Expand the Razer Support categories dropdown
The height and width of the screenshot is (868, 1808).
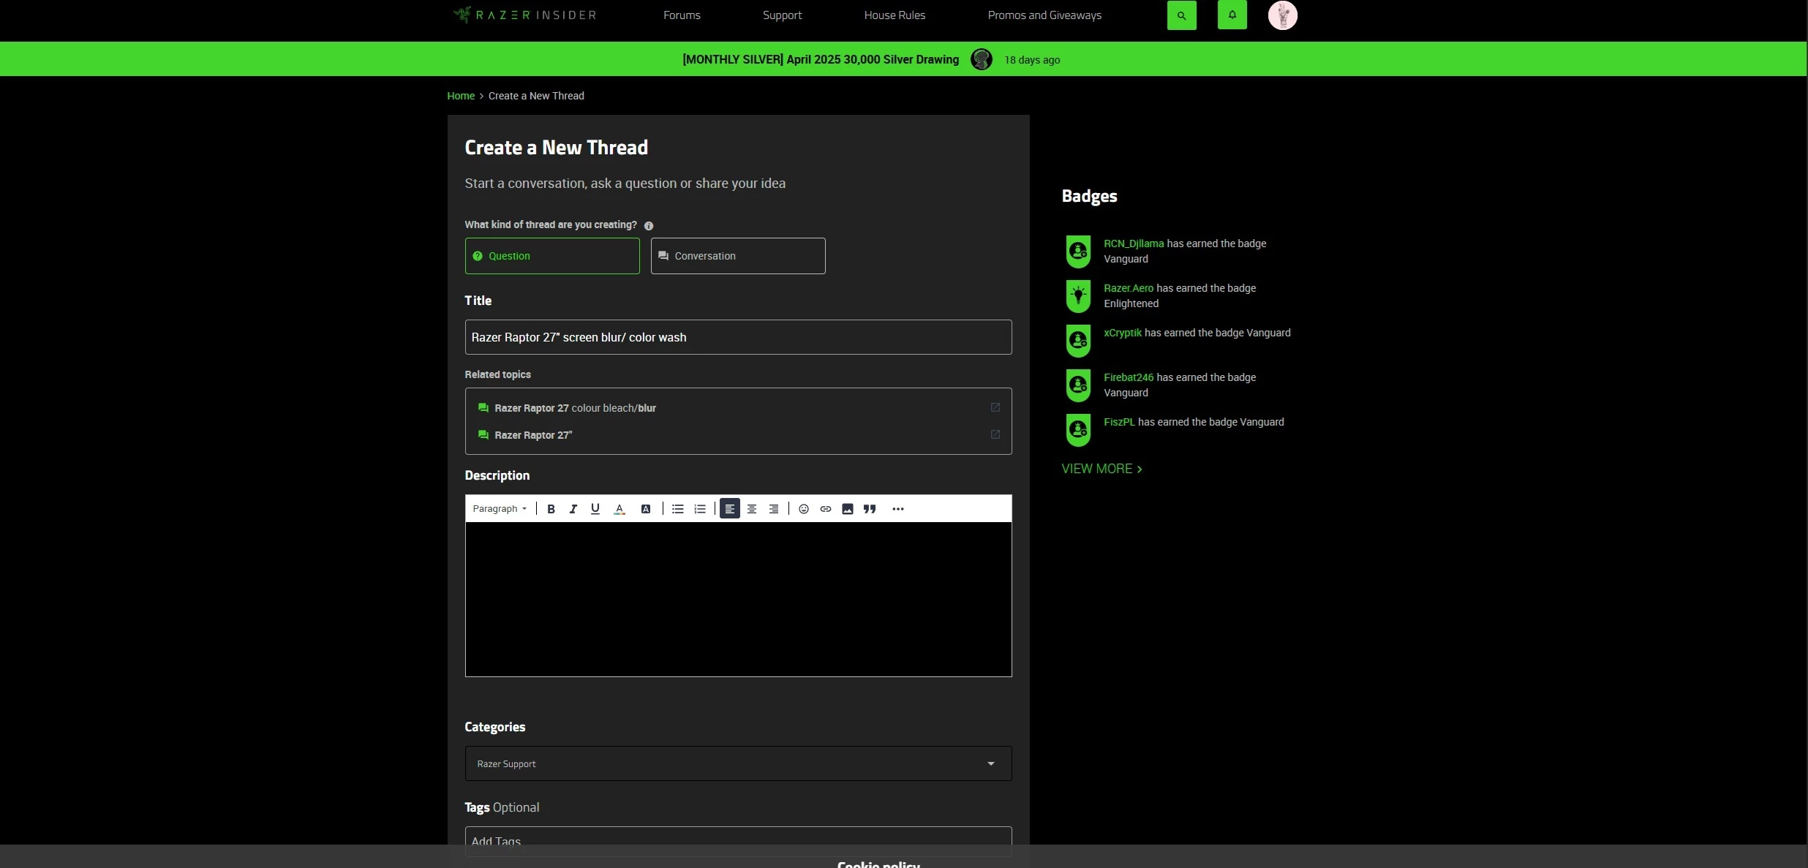738,763
